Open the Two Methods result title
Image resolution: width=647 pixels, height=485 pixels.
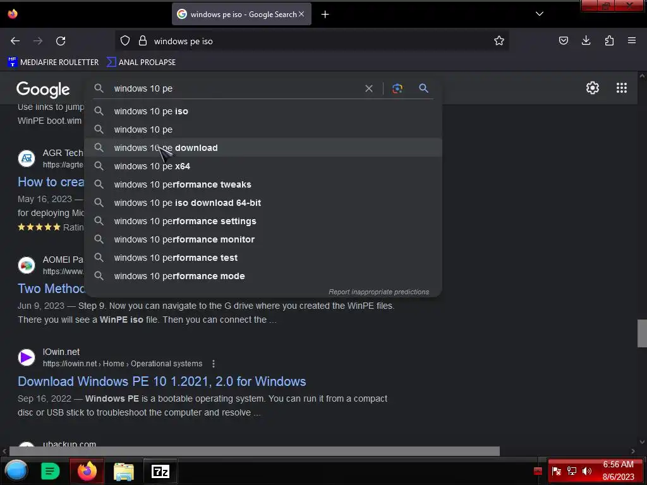pos(51,289)
